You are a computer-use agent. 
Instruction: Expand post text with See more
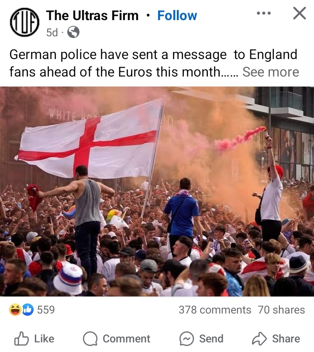(271, 72)
